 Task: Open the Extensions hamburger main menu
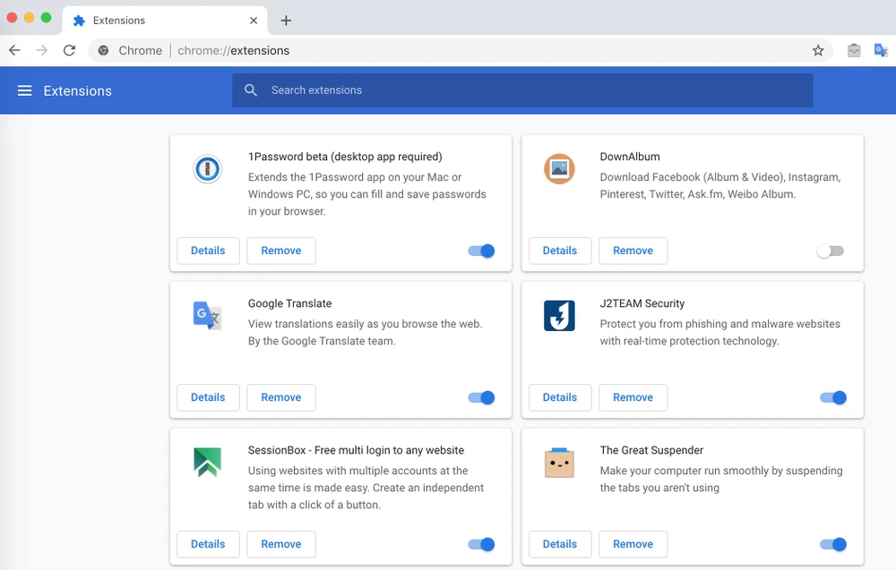(x=25, y=90)
